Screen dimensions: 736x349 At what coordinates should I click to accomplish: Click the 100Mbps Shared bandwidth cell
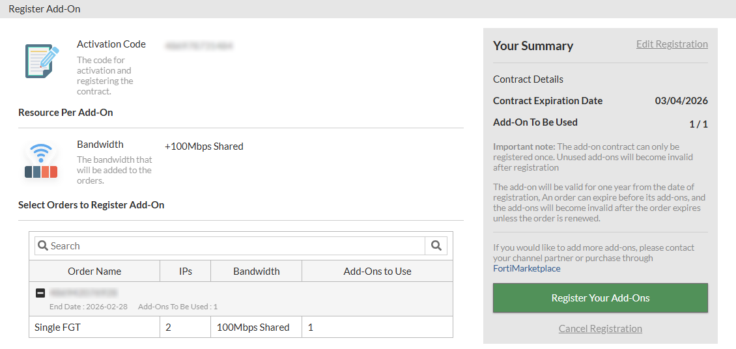click(x=253, y=328)
